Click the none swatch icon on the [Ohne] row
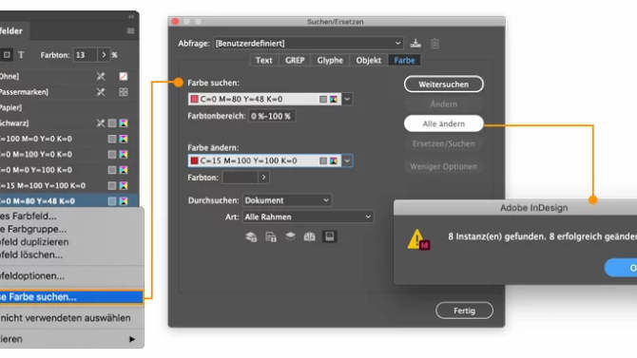 [x=123, y=76]
